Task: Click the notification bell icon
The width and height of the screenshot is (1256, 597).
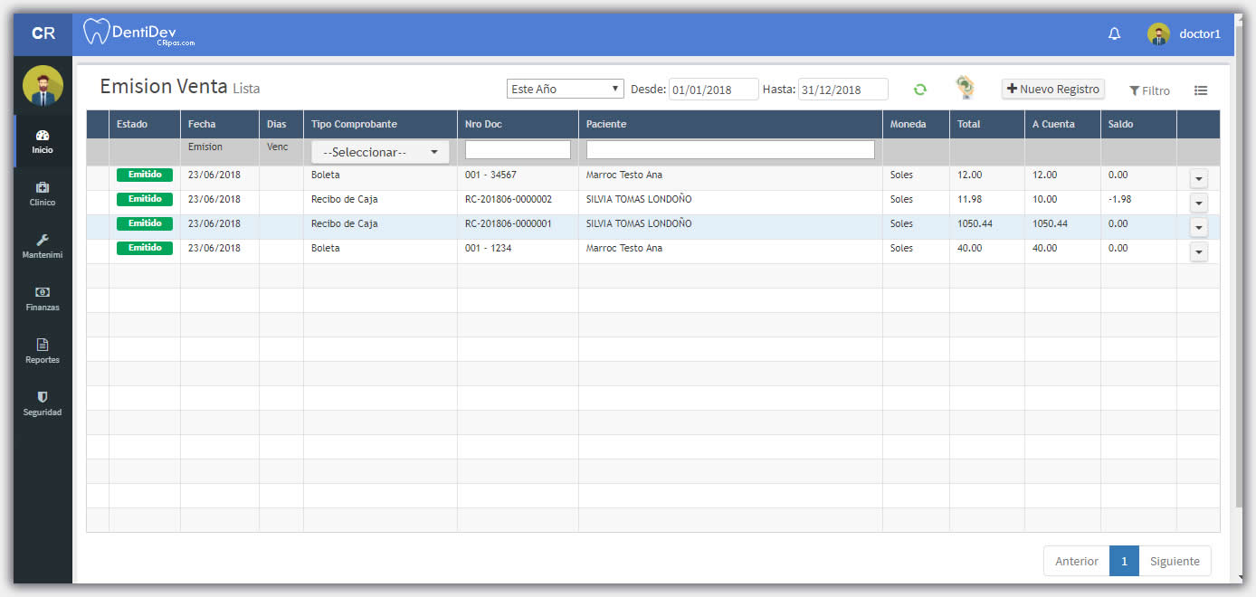Action: [1114, 33]
